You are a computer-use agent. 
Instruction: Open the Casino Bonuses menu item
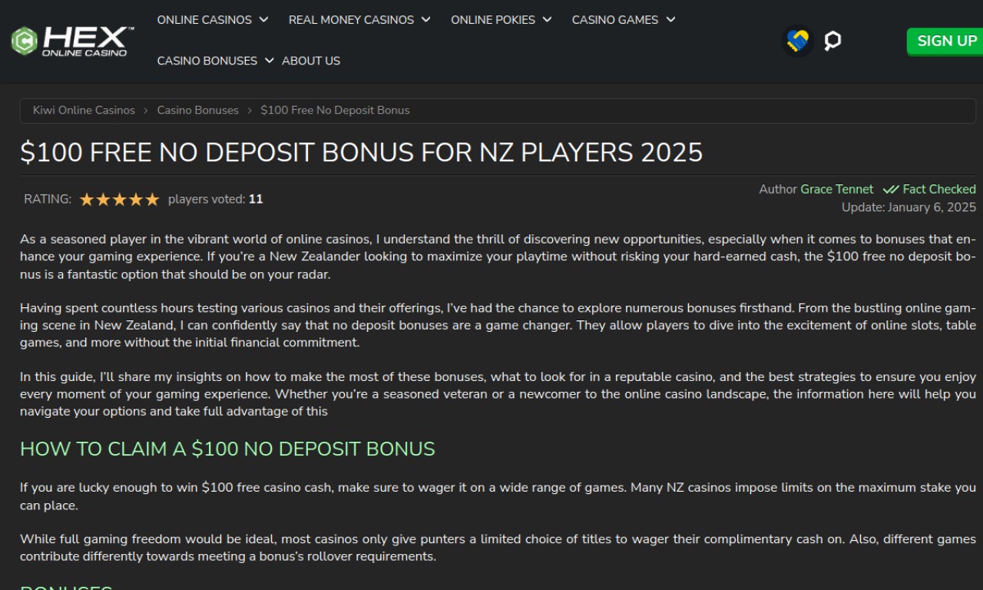point(215,61)
